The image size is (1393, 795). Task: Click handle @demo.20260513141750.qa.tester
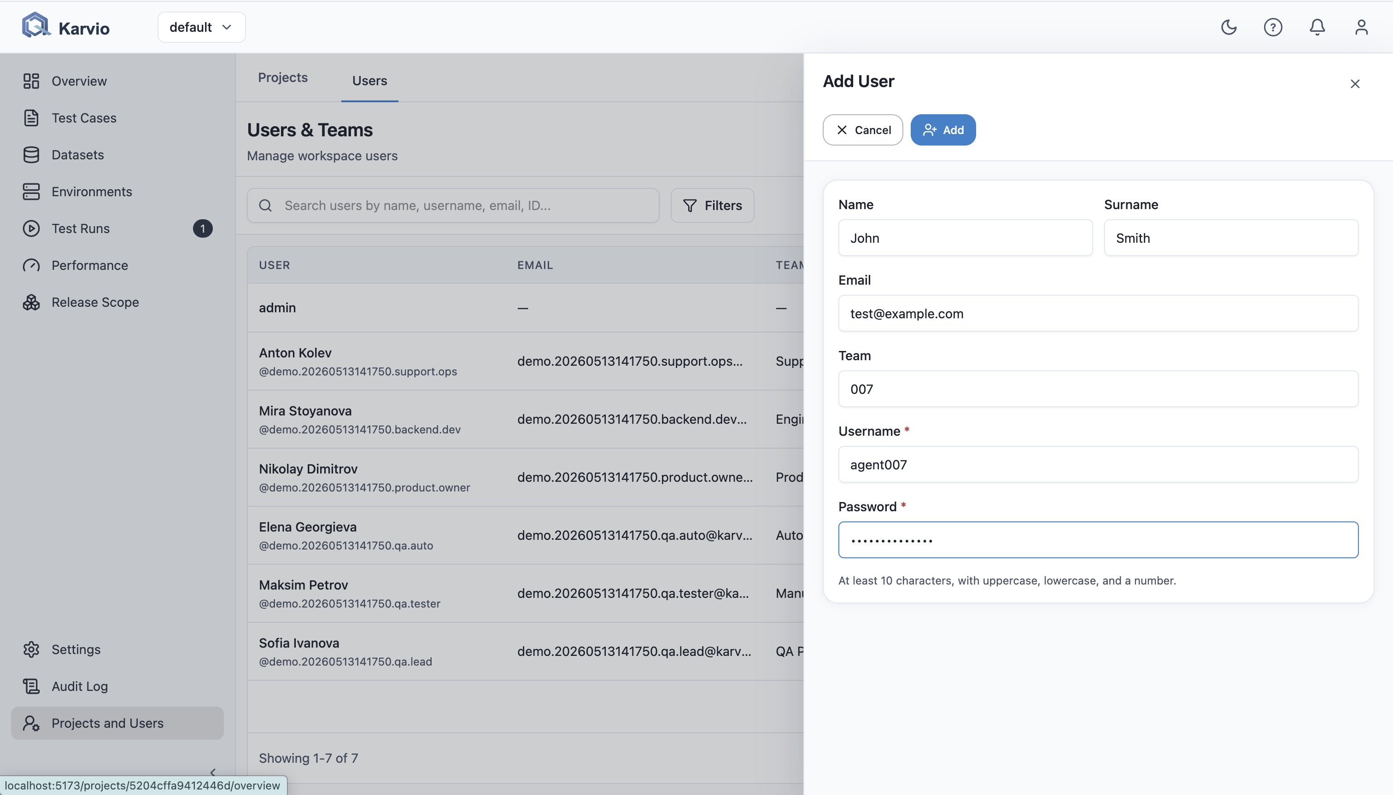(350, 603)
